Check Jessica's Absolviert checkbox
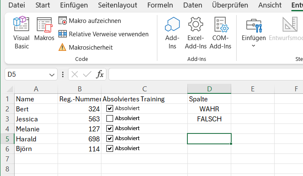The height and width of the screenshot is (176, 303). 110,118
